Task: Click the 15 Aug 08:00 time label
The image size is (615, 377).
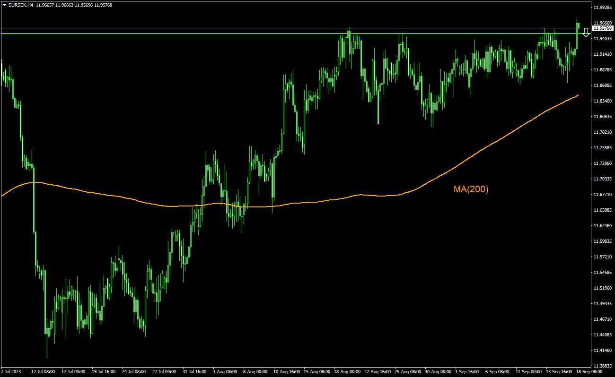Action: pyautogui.click(x=316, y=372)
